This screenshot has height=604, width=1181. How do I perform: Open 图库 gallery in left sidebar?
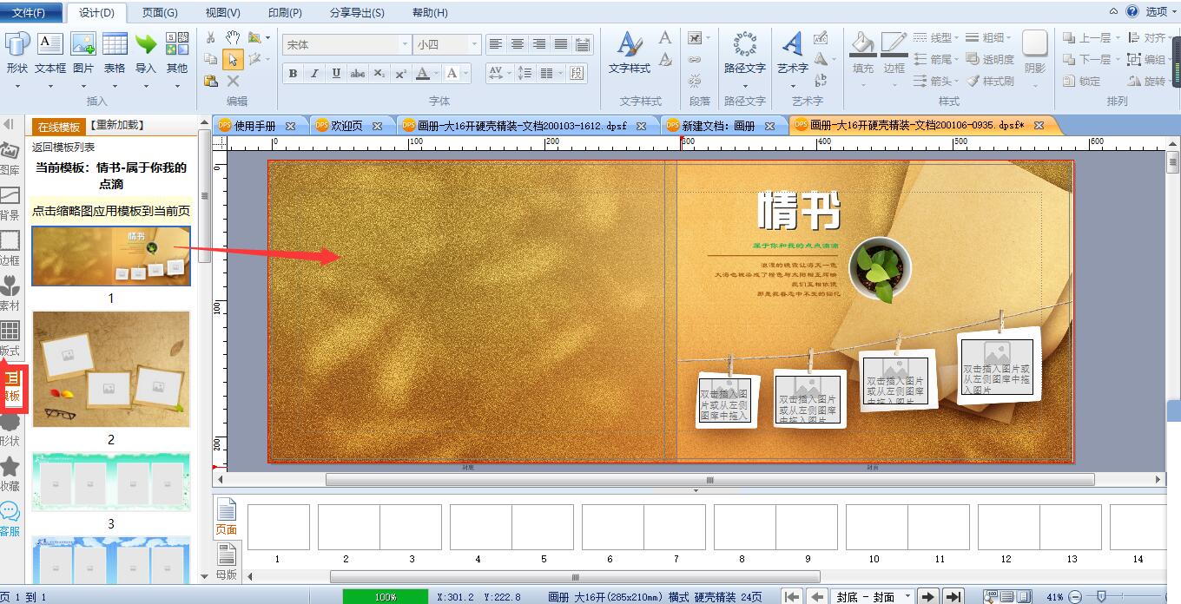(x=10, y=160)
